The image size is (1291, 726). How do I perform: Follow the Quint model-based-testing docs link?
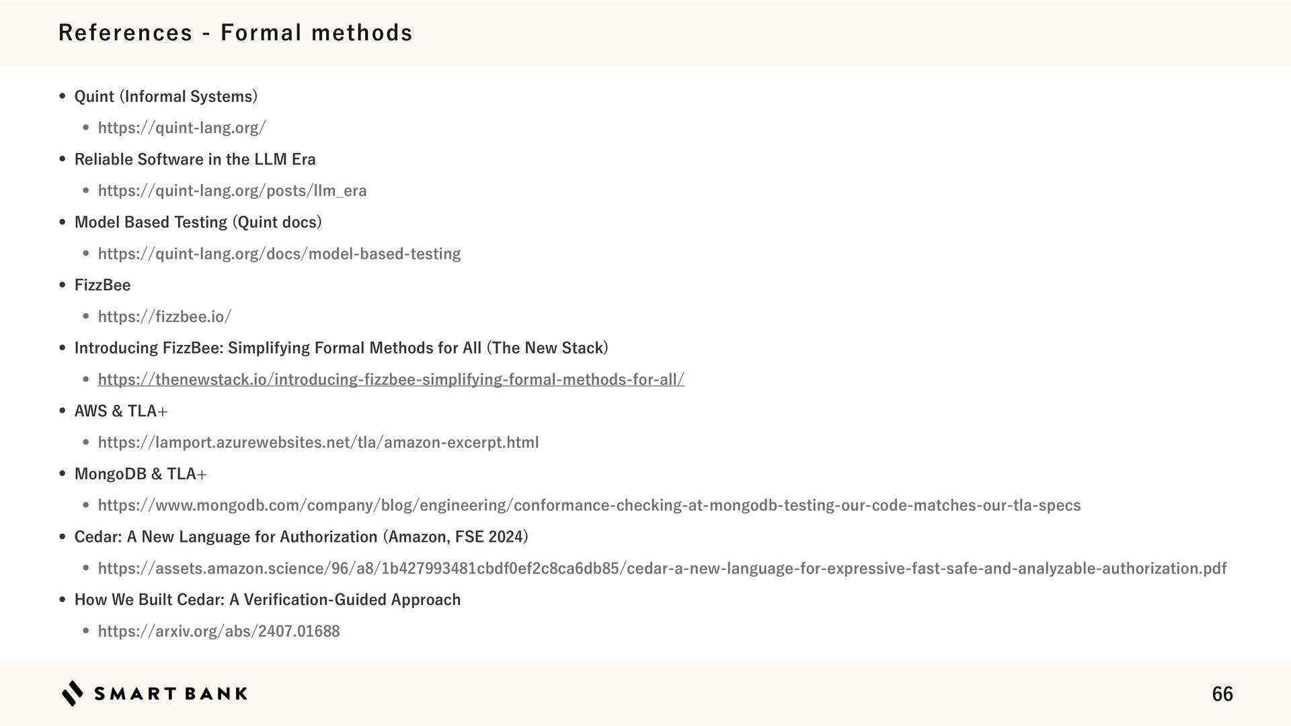(279, 254)
